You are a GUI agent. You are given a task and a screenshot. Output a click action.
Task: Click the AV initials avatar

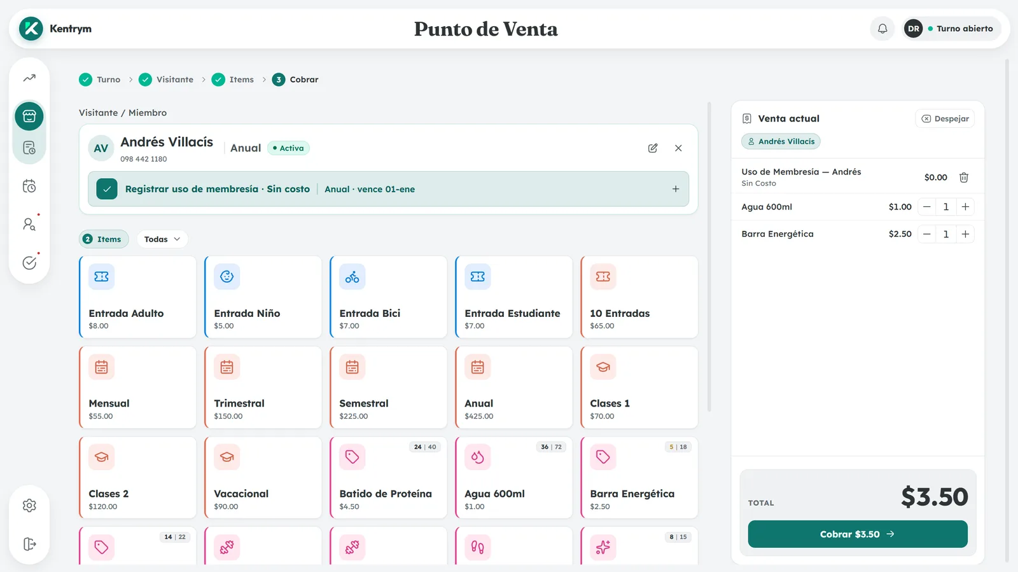click(x=101, y=148)
